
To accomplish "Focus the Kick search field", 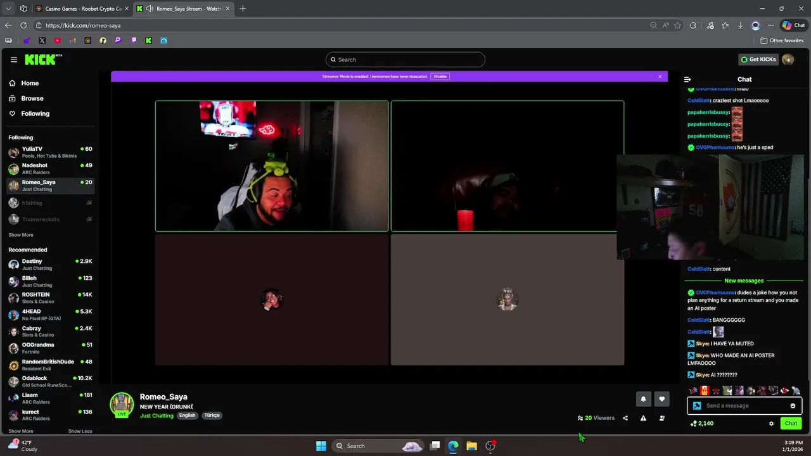I will 405,60.
